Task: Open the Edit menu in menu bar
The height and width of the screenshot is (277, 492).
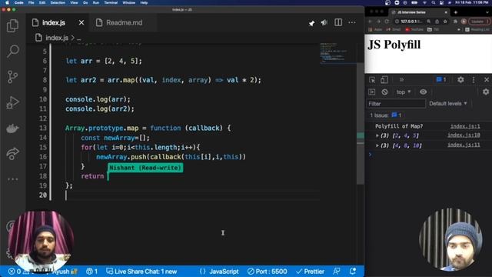Action: click(42, 2)
